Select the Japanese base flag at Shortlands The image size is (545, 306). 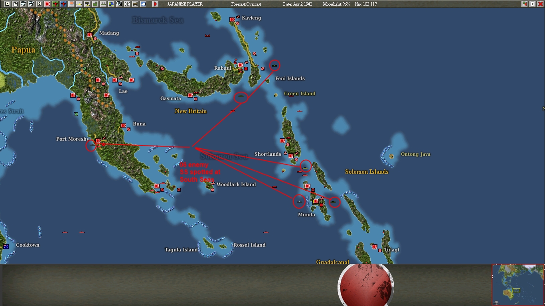point(291,155)
